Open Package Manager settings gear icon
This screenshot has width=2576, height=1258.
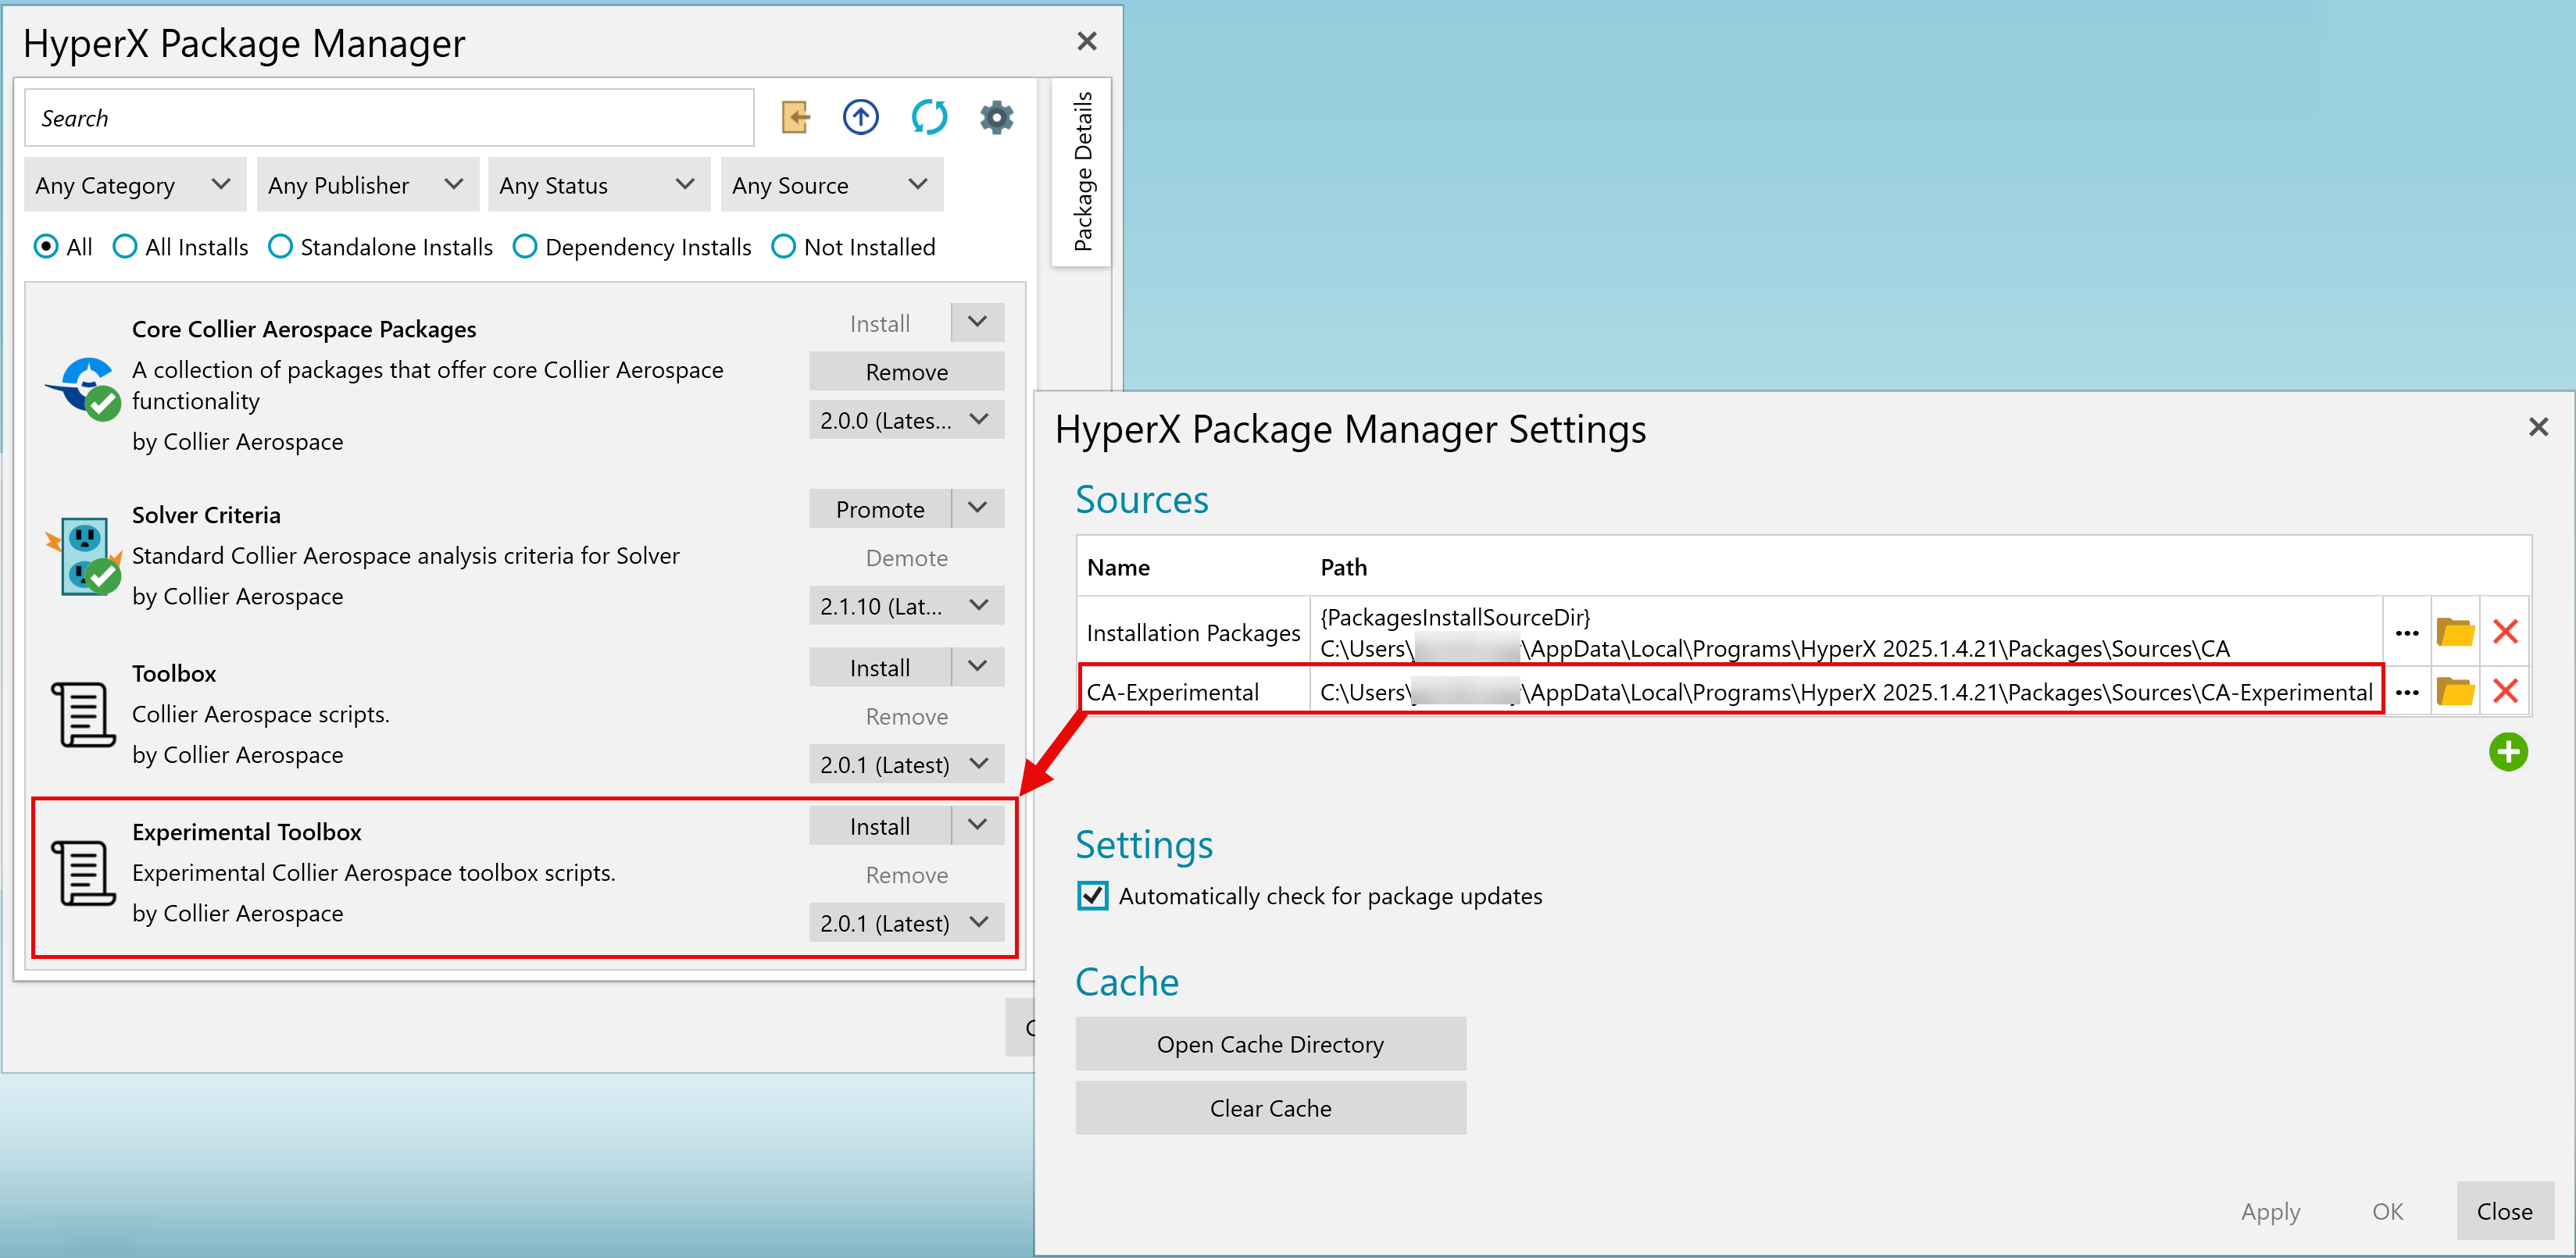(997, 118)
